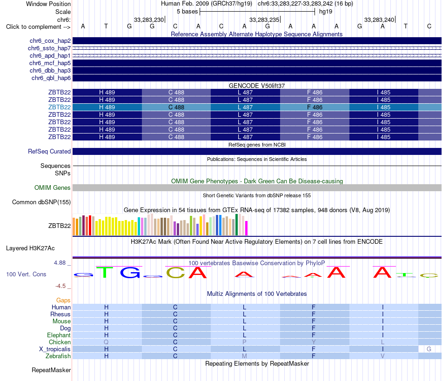442x381 pixels.
Task: Click H 489 codon in highlighted ZBTB22 row
Action: [107, 107]
